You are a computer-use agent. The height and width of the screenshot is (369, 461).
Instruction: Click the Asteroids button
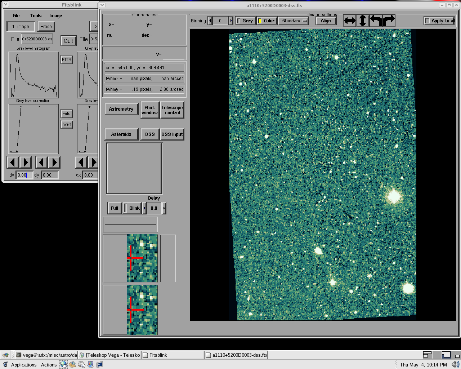tap(121, 134)
